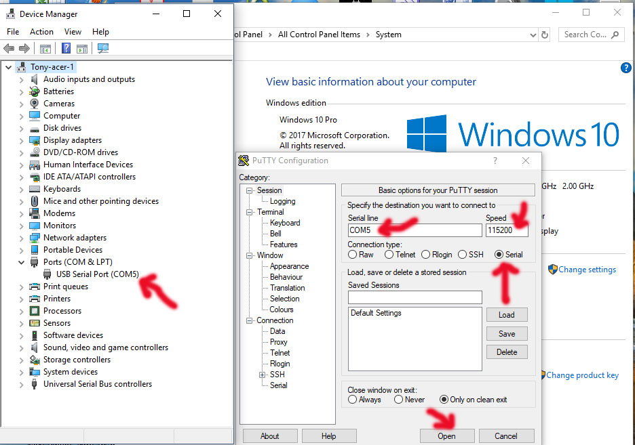Click the blue question-mark Help toolbar icon
The image size is (635, 445).
(x=66, y=49)
